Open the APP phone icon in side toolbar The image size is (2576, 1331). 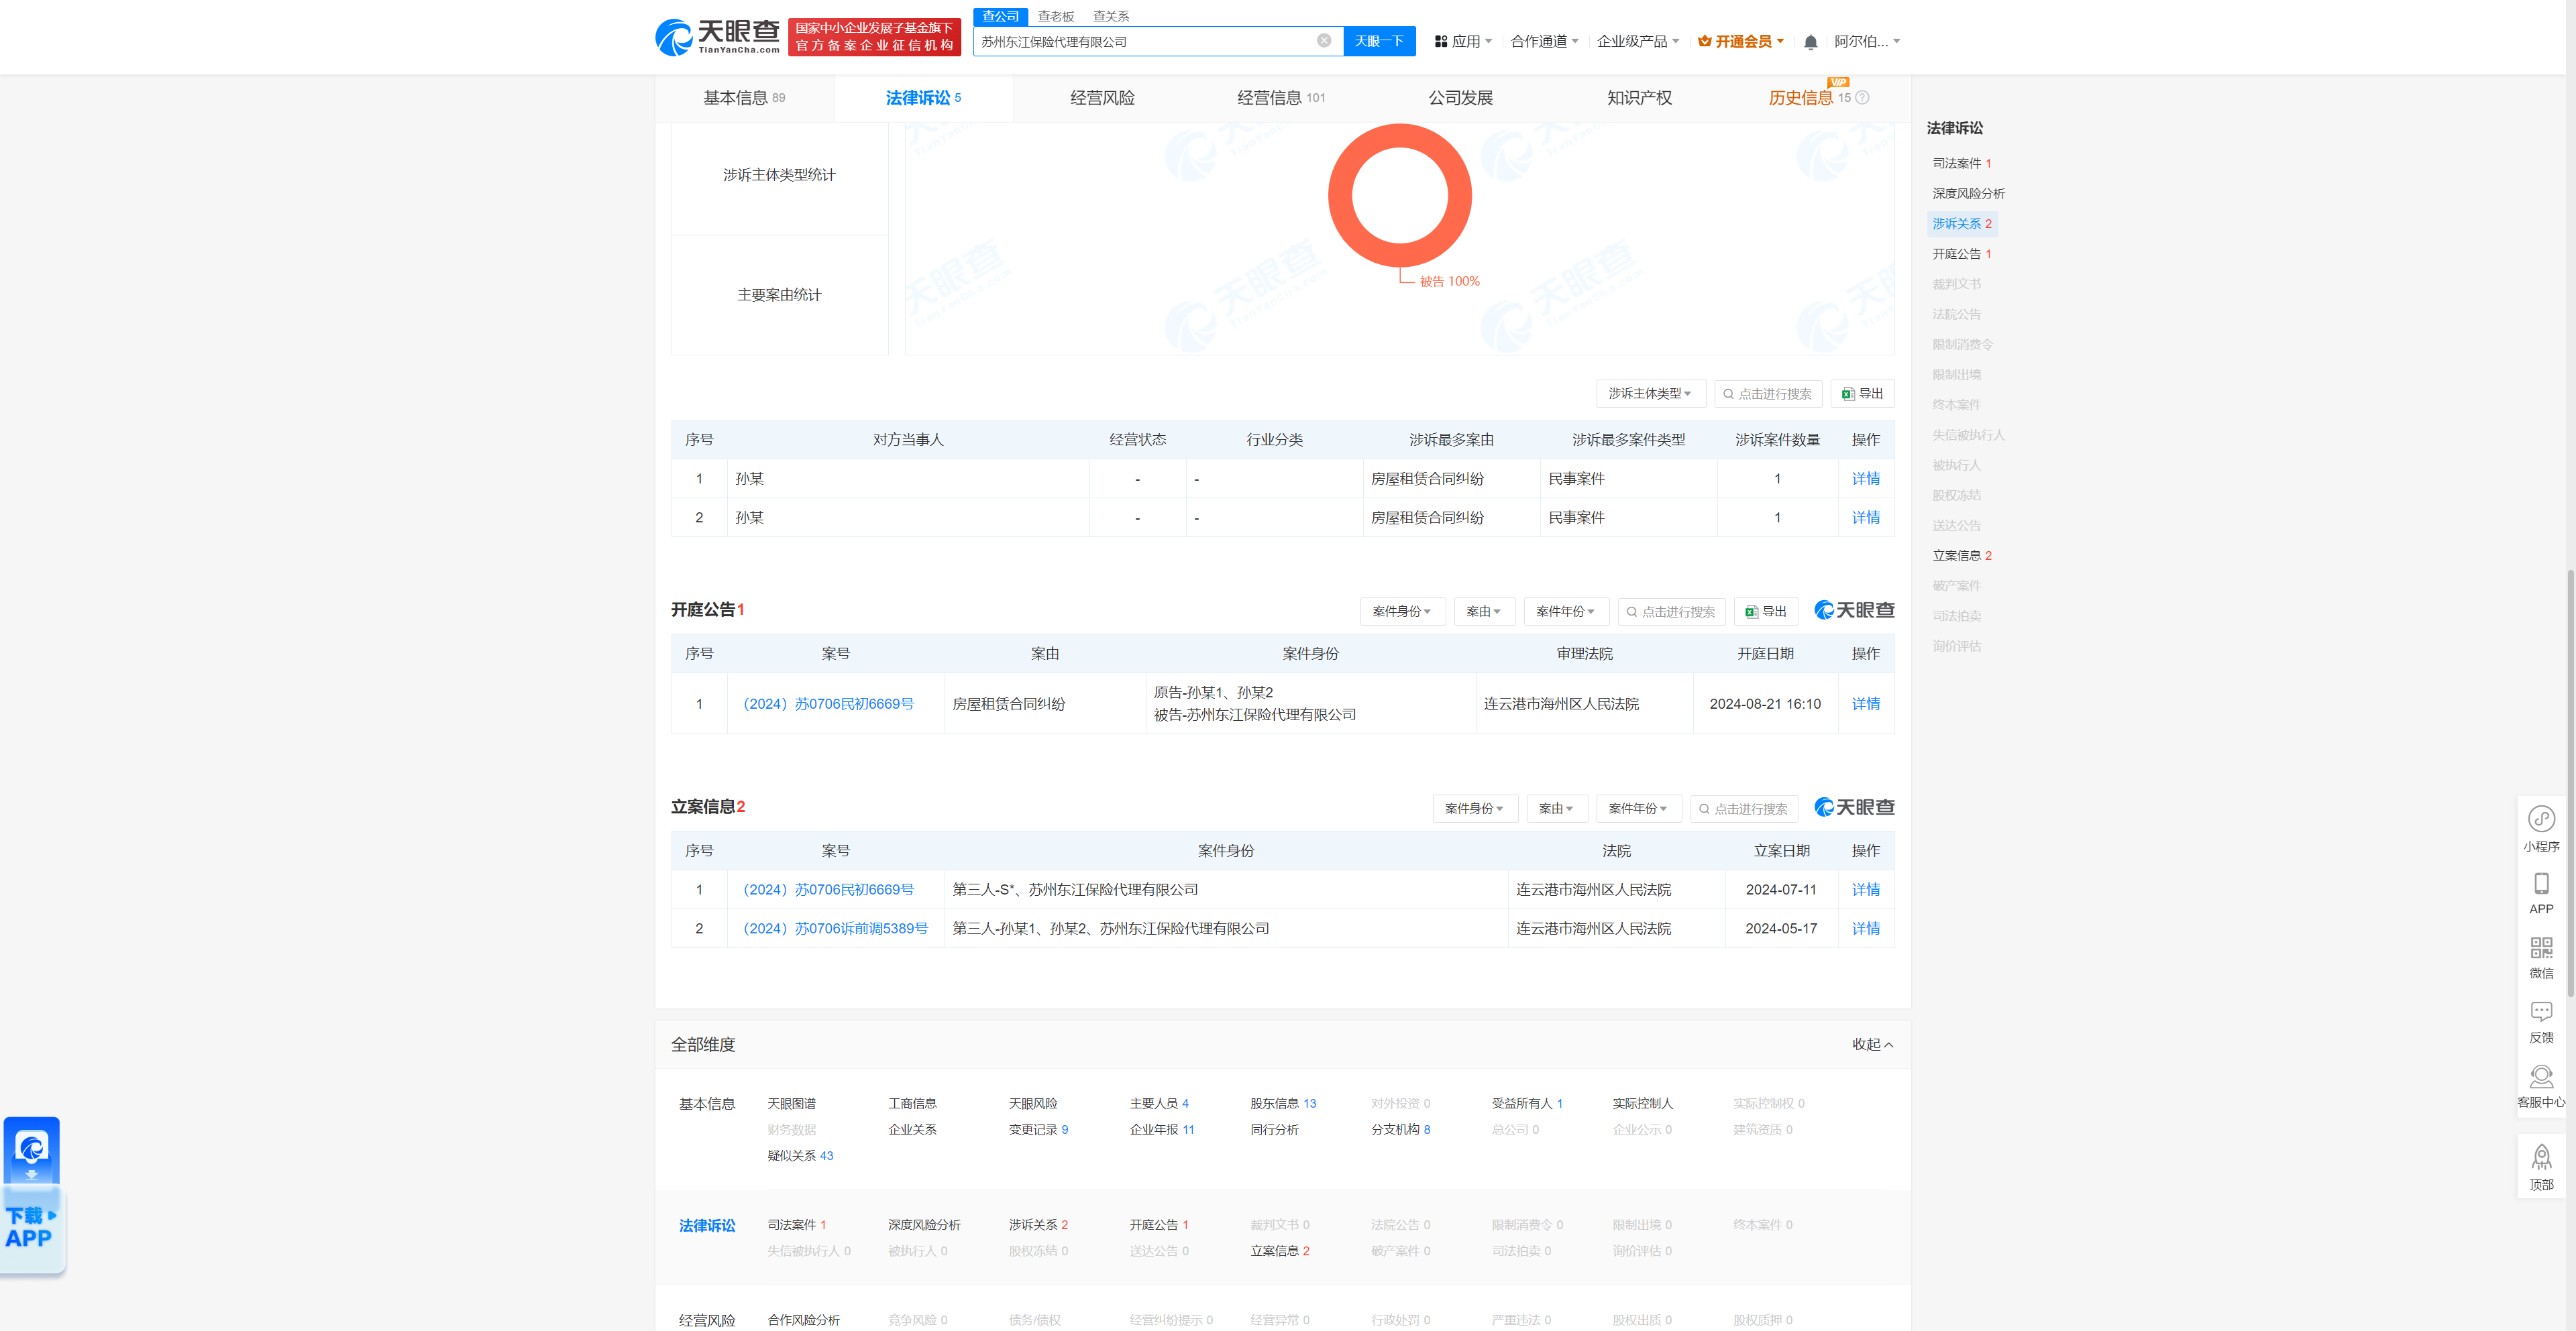click(x=2541, y=893)
